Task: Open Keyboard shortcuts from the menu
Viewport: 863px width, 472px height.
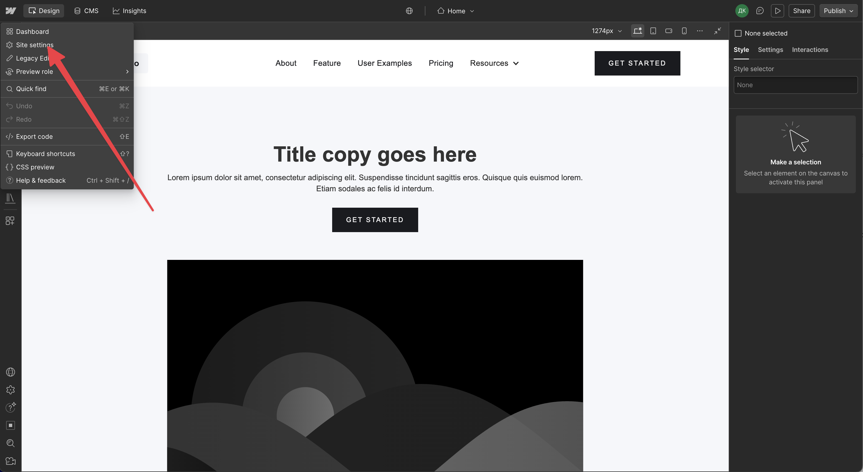Action: (67, 154)
